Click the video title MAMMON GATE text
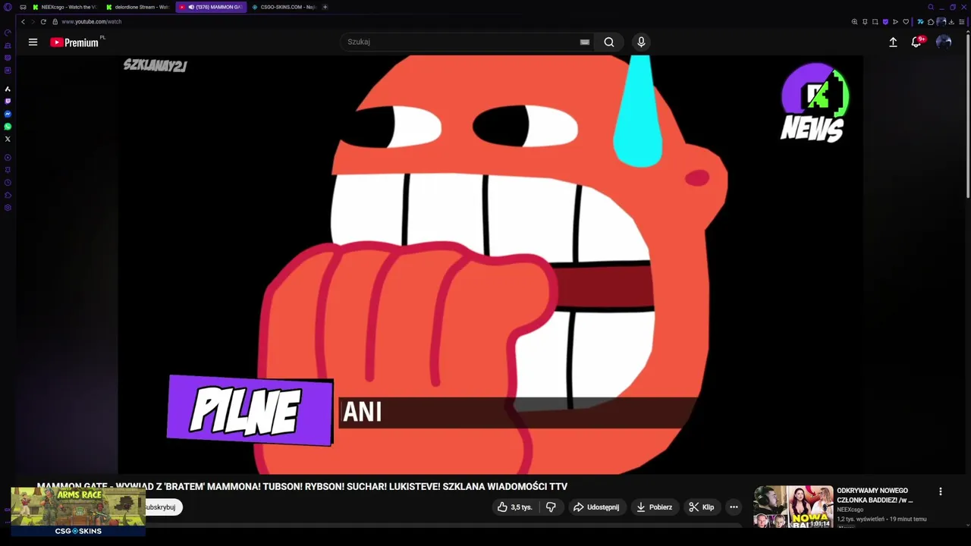 click(302, 487)
